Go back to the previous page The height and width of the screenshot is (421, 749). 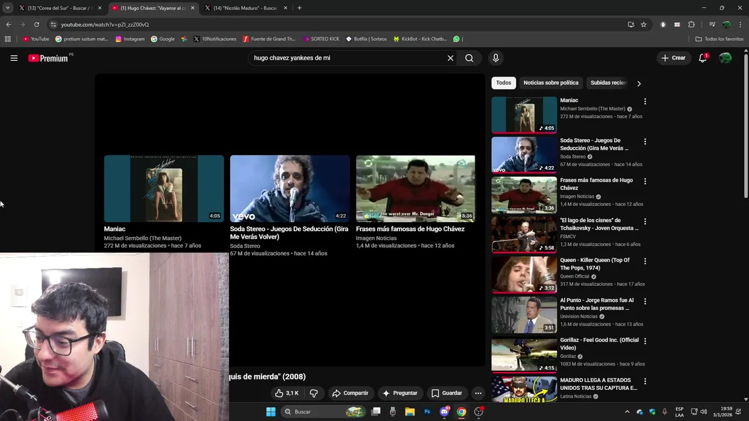coord(8,25)
